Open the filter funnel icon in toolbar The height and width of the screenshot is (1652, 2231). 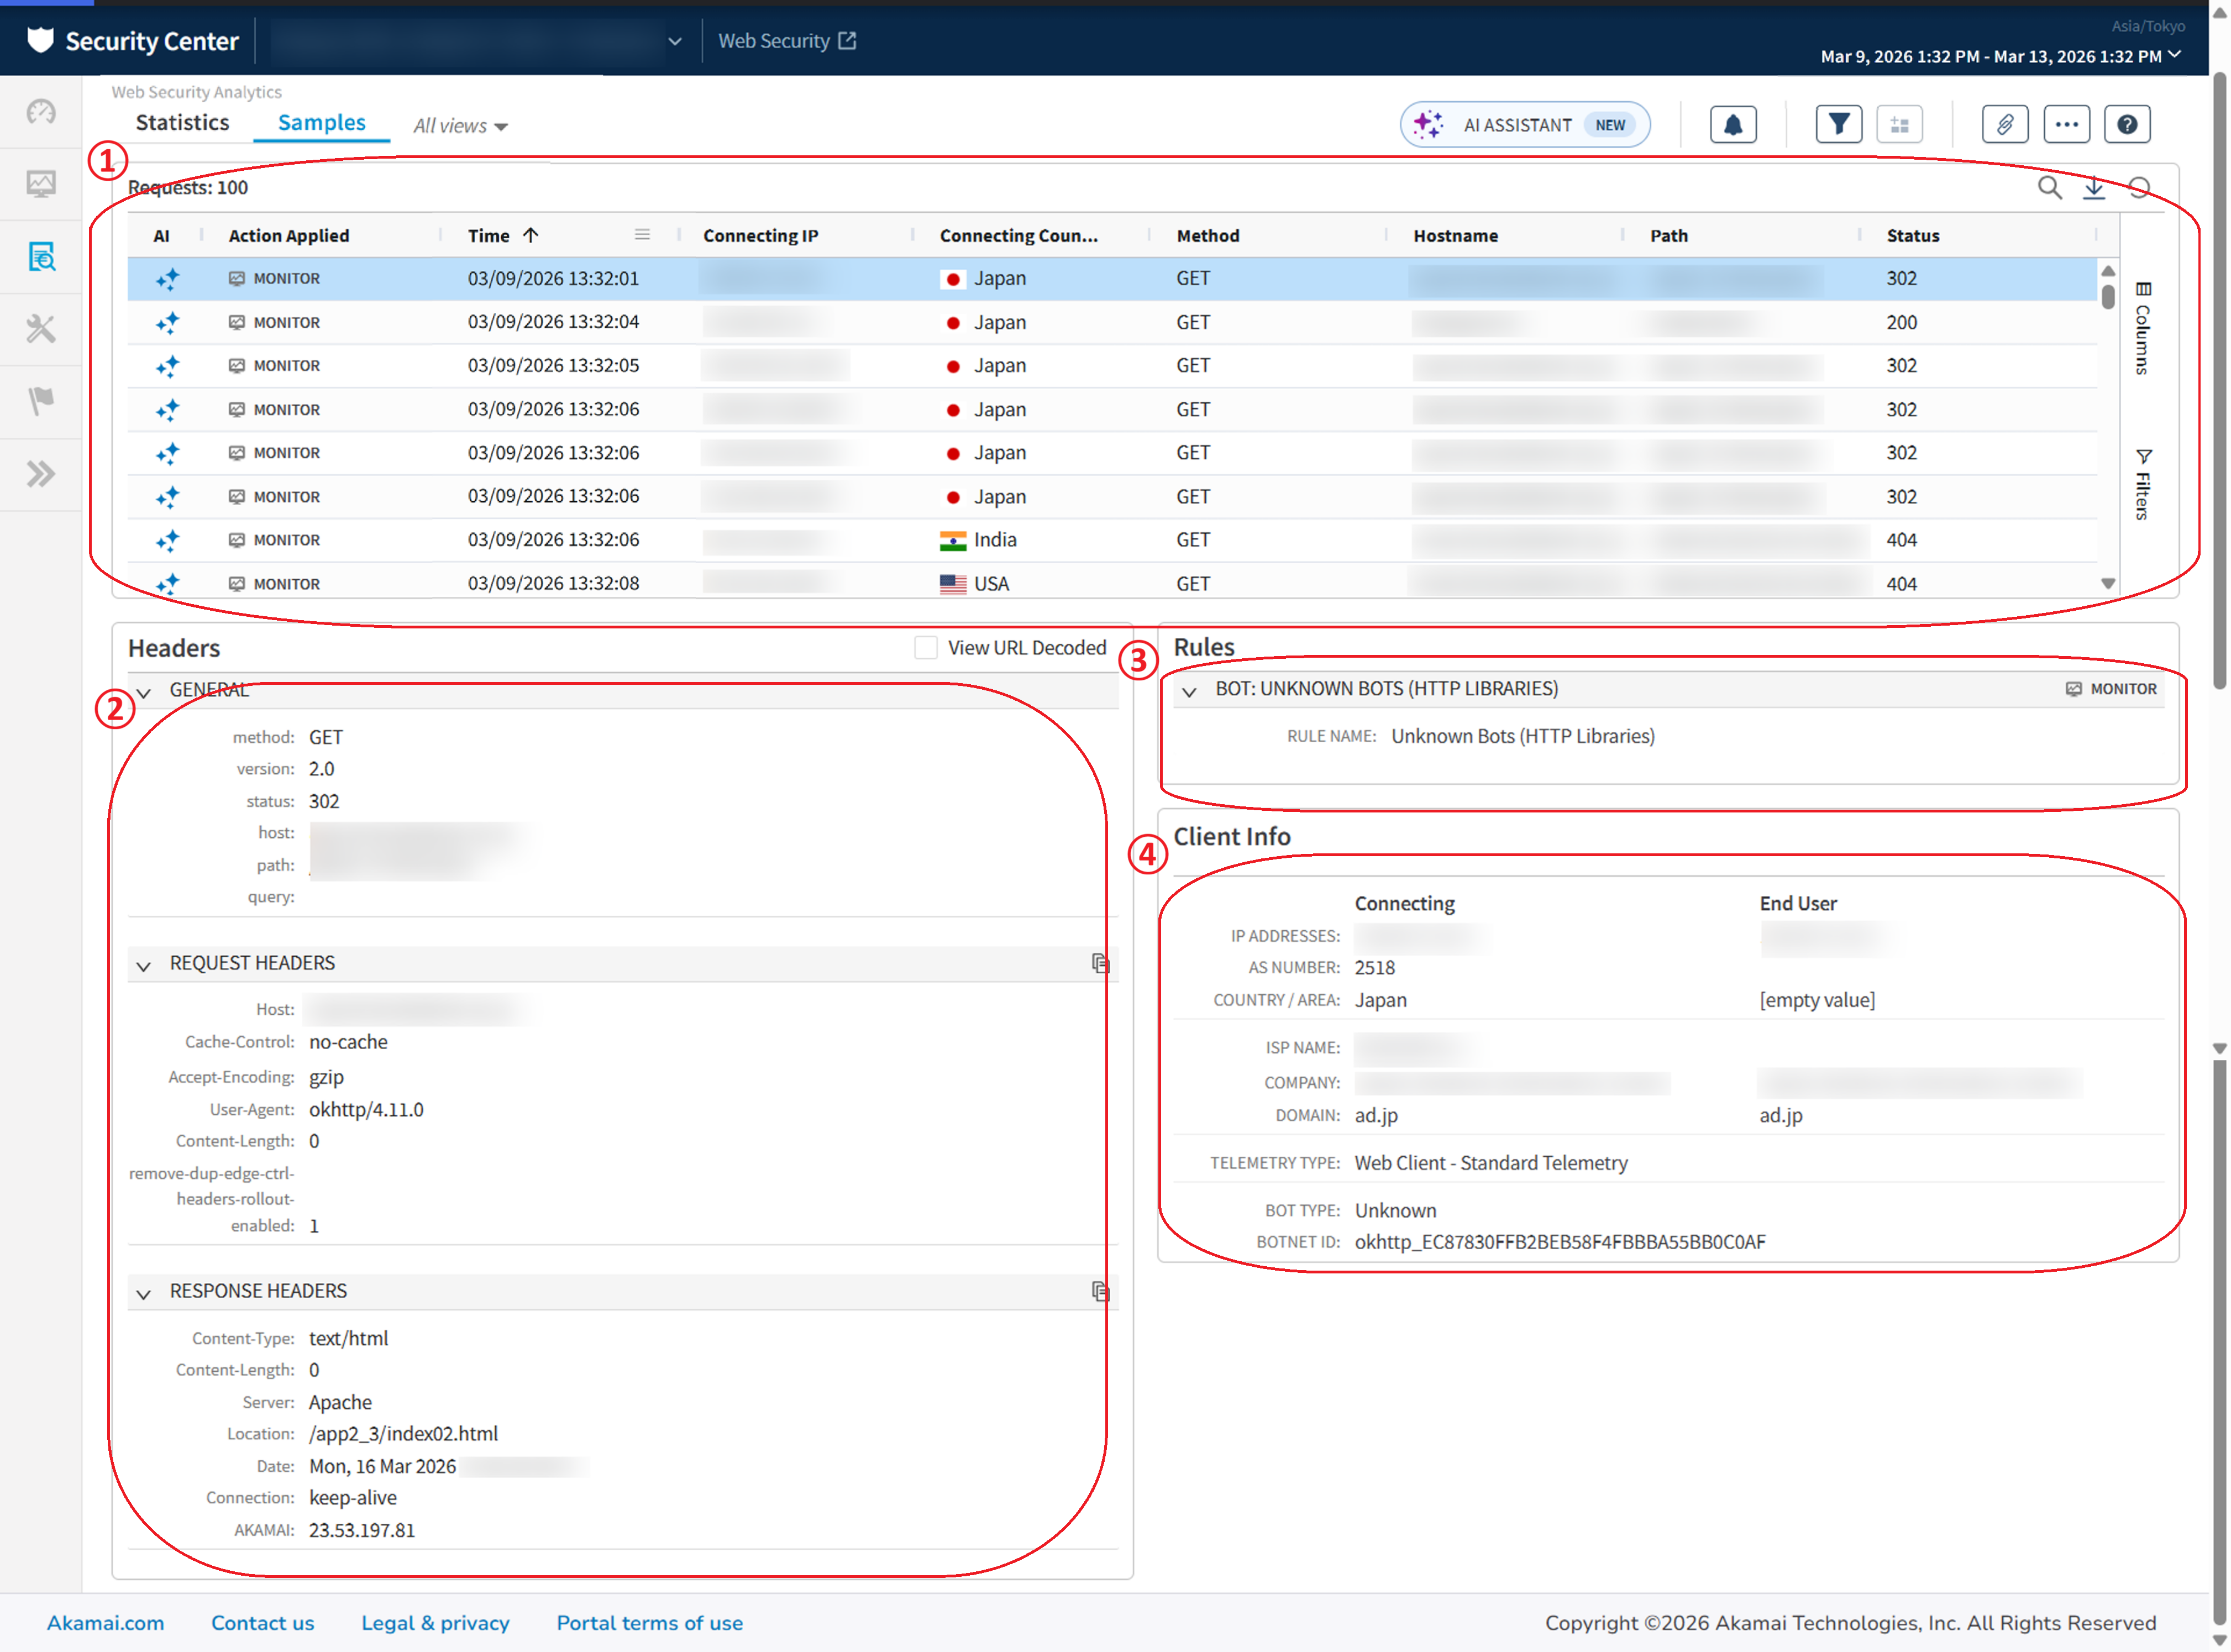pos(1838,125)
